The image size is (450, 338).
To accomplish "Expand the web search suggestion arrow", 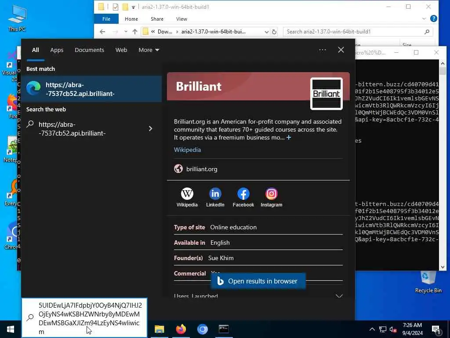I will [x=150, y=129].
